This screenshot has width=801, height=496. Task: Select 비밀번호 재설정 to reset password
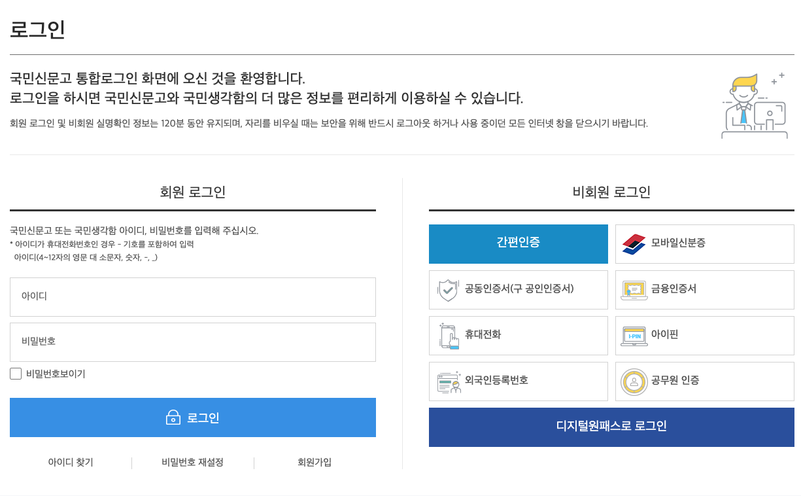pos(192,462)
